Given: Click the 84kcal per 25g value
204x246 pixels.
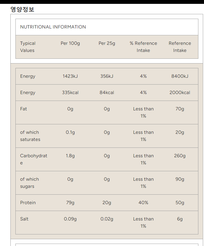Looking at the screenshot, I should coord(107,93).
